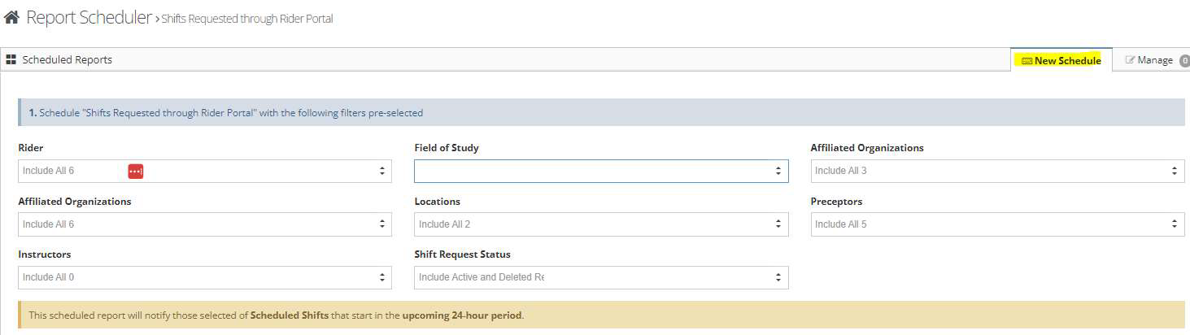Click the Report Scheduler heading link

tap(89, 18)
